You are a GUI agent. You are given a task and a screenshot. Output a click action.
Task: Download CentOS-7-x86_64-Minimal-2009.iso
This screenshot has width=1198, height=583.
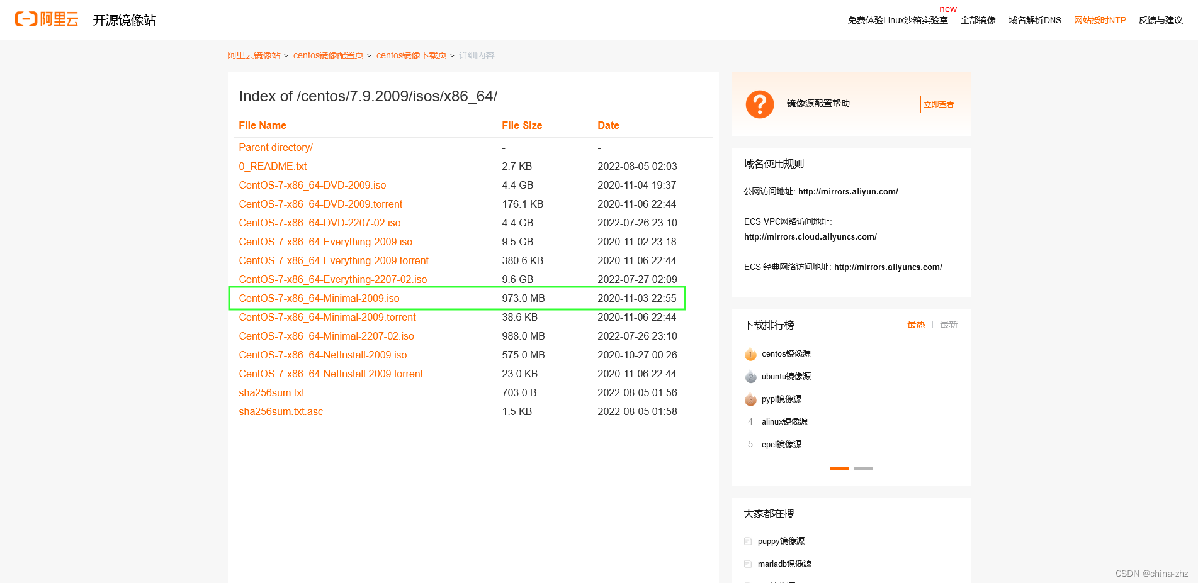click(319, 298)
